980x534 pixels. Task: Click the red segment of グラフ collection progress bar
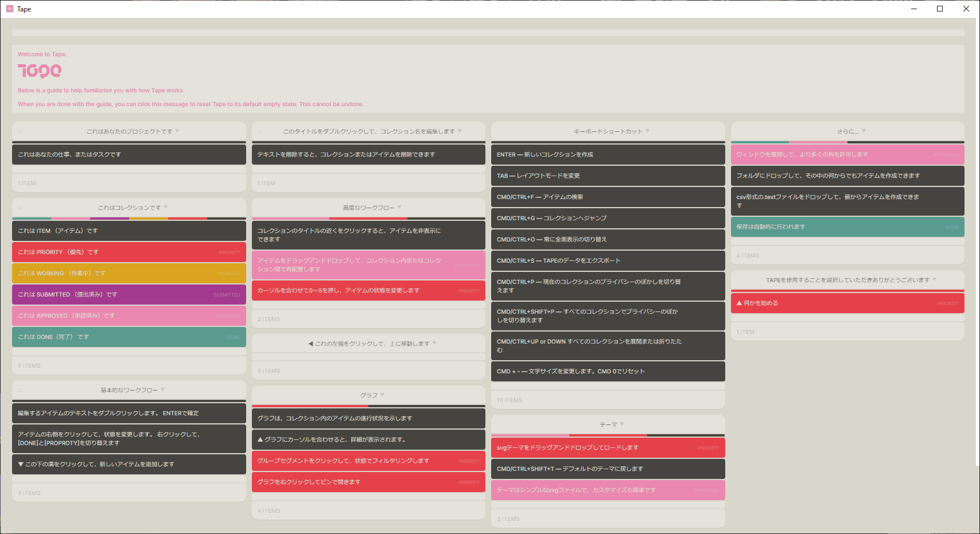pyautogui.click(x=310, y=406)
